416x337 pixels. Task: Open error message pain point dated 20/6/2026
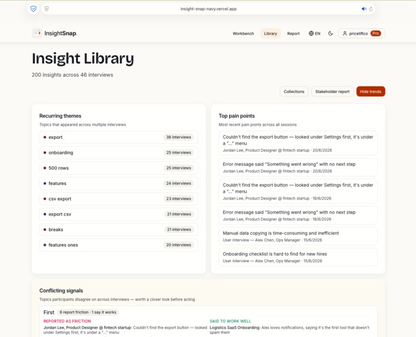pos(298,167)
